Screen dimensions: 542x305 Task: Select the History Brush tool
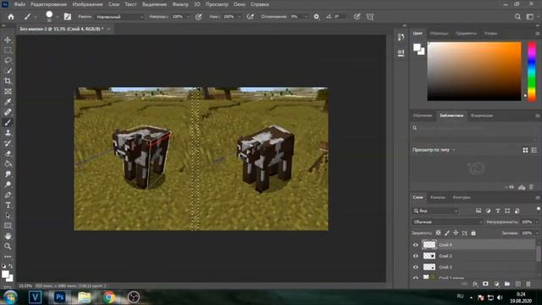8,143
